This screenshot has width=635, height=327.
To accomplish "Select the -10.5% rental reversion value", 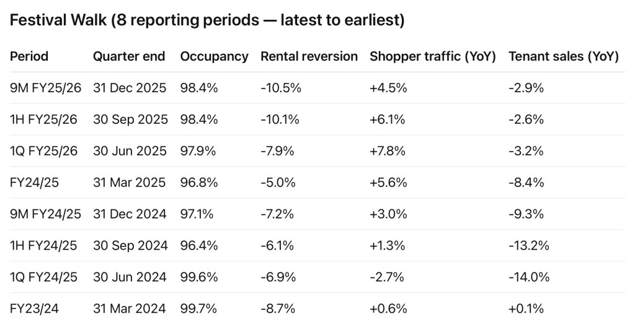I will click(x=281, y=88).
